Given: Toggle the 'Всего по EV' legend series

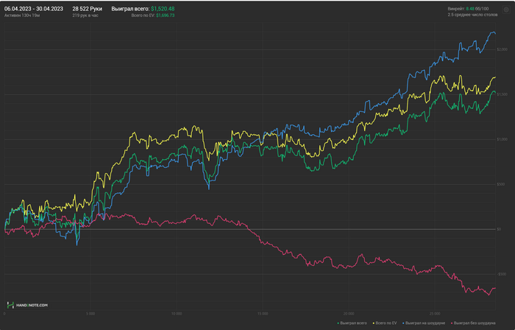Looking at the screenshot, I should pos(384,323).
